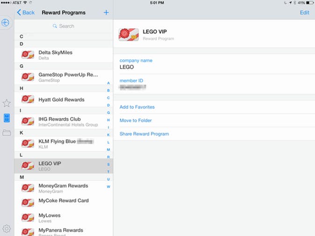The height and width of the screenshot is (236, 315).
Task: Select Delta SkyMiles entry
Action: (x=64, y=55)
